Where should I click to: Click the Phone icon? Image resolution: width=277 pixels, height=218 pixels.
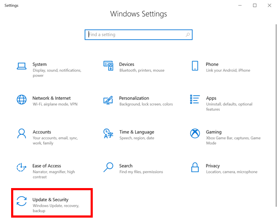coord(195,66)
